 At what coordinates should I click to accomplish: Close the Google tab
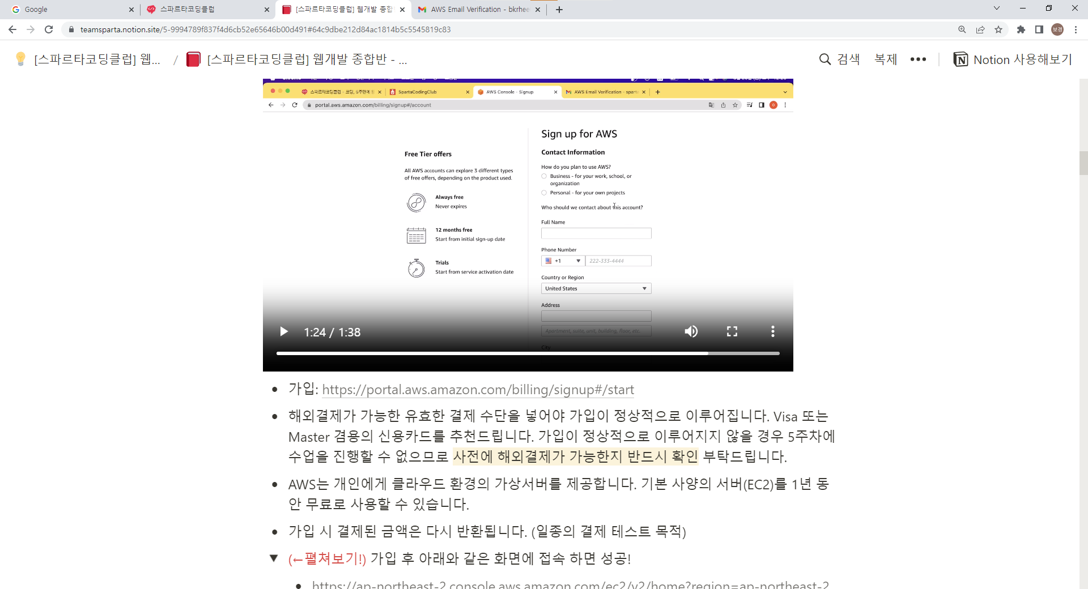[131, 10]
